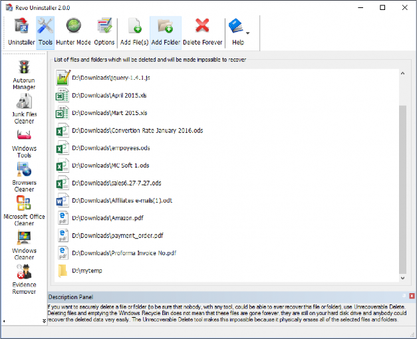Select icon of MC Soft 1.ods
This screenshot has width=417, height=339.
(63, 166)
